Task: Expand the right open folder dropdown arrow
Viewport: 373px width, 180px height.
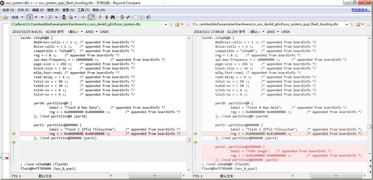Action: click(x=363, y=24)
